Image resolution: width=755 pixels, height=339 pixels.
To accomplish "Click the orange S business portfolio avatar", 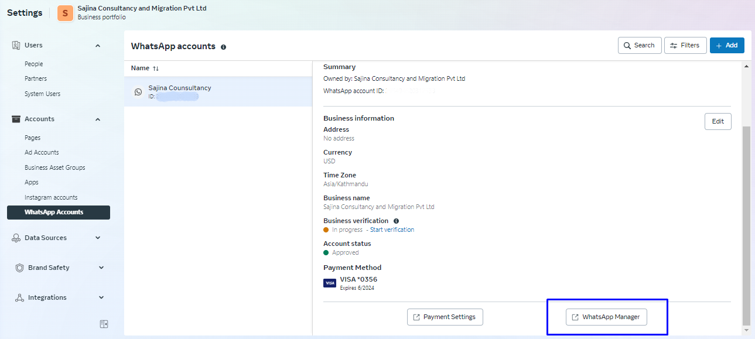I will tap(65, 13).
